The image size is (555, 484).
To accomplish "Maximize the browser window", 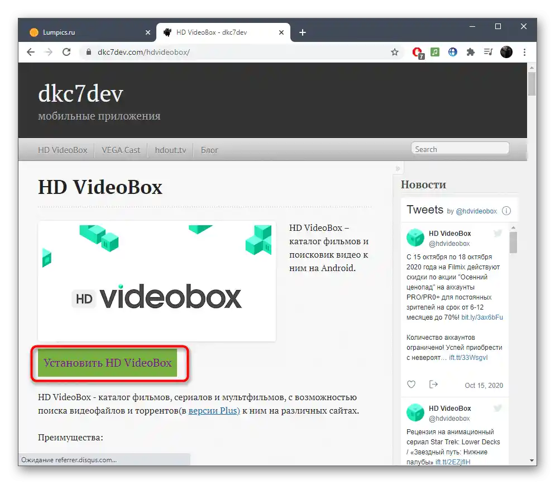I will (x=498, y=27).
